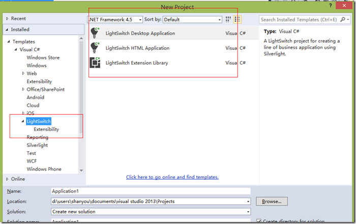
Task: Select the Windows template category
Action: [x=37, y=66]
